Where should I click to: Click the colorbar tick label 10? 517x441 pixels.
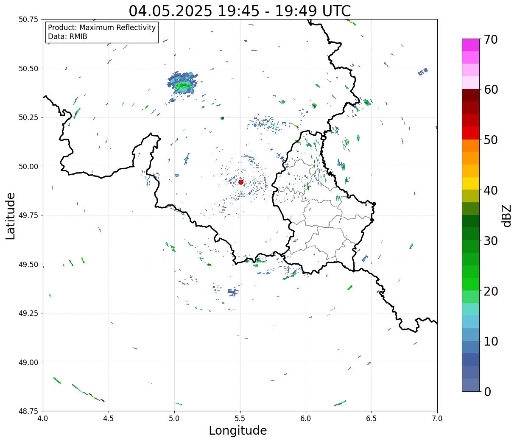point(490,341)
